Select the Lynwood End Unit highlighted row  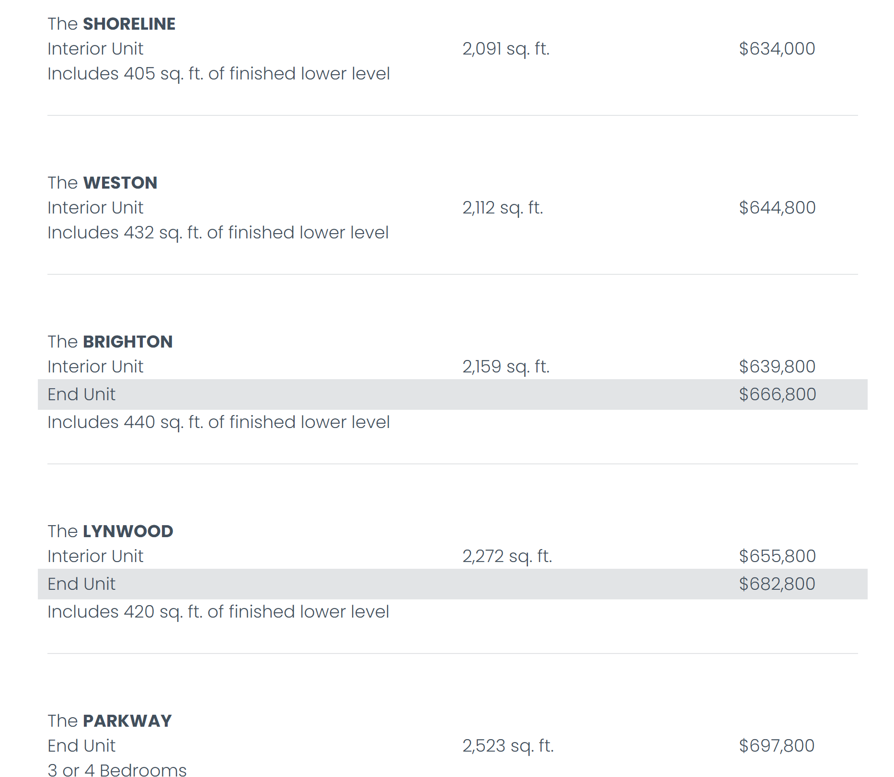pyautogui.click(x=452, y=584)
